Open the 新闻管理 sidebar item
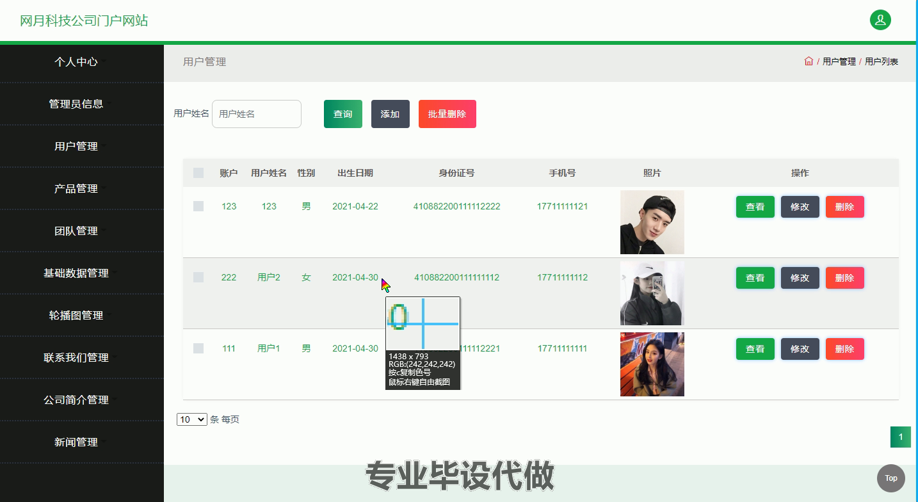 (x=82, y=442)
